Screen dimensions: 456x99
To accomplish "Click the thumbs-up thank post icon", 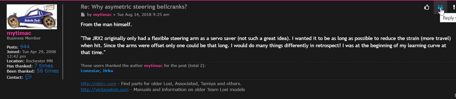I will tap(427, 7).
